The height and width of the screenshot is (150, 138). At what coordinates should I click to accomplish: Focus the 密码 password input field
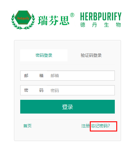pos(81,90)
